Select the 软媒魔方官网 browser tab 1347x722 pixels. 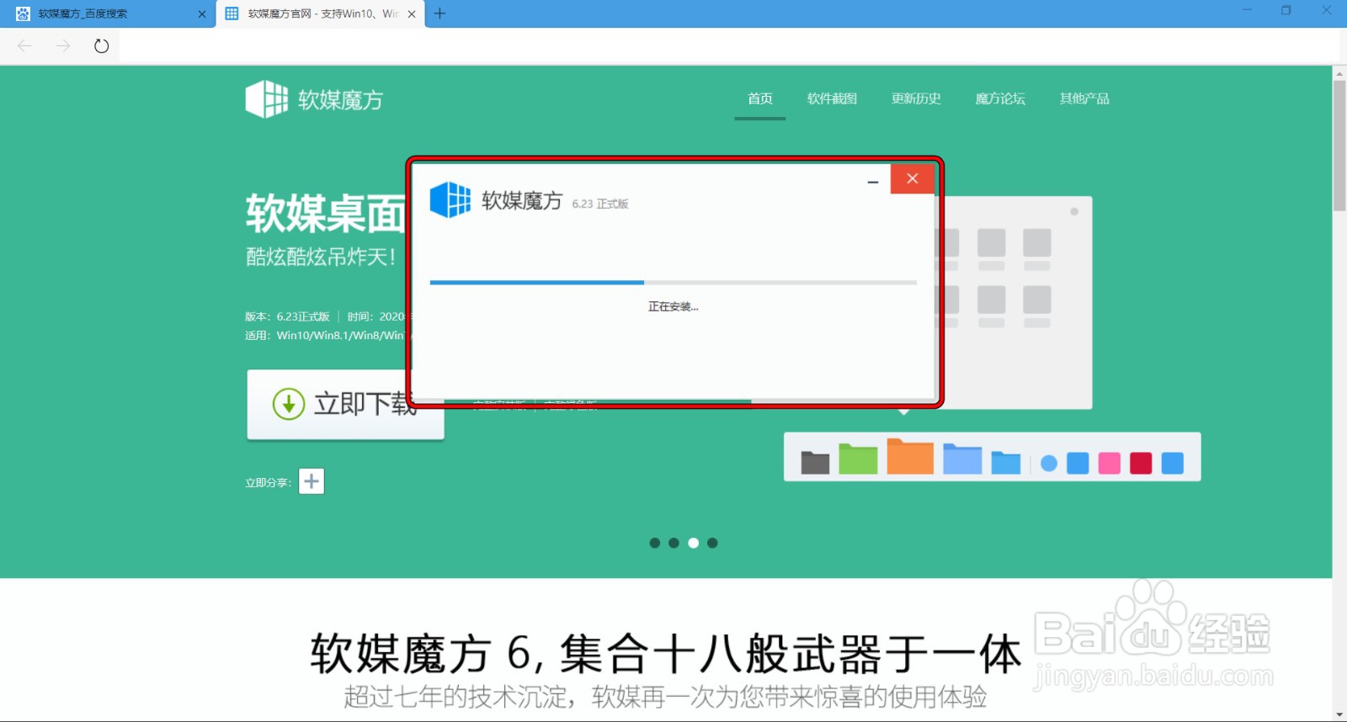[x=321, y=13]
